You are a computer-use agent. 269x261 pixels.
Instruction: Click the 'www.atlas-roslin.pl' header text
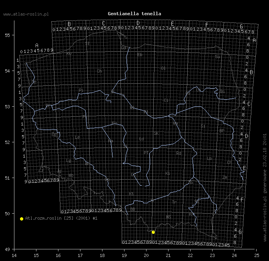click(x=26, y=14)
